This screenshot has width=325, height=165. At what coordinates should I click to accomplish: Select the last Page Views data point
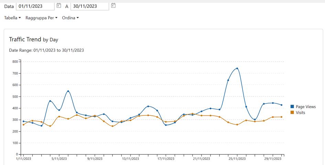(x=282, y=105)
